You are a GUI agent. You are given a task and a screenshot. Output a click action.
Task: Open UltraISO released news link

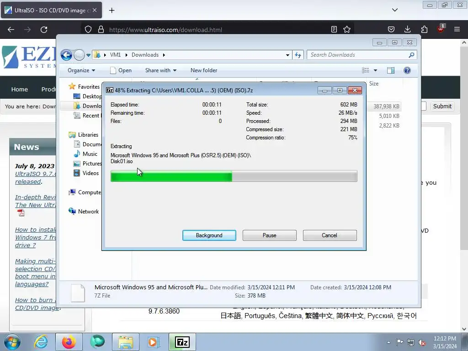[x=35, y=178]
